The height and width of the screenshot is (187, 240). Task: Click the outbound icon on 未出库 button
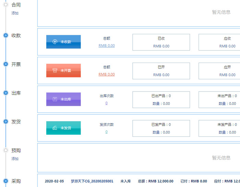point(55,99)
